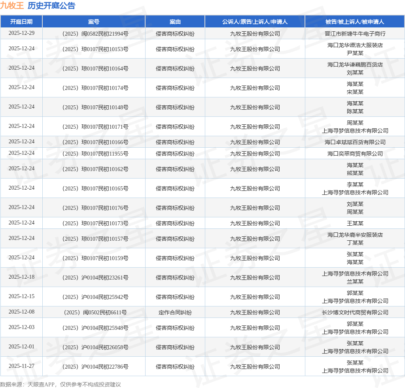Screen dimensions: 405x388
Task: Click the 九牧王 company name in title
Action: pos(12,6)
